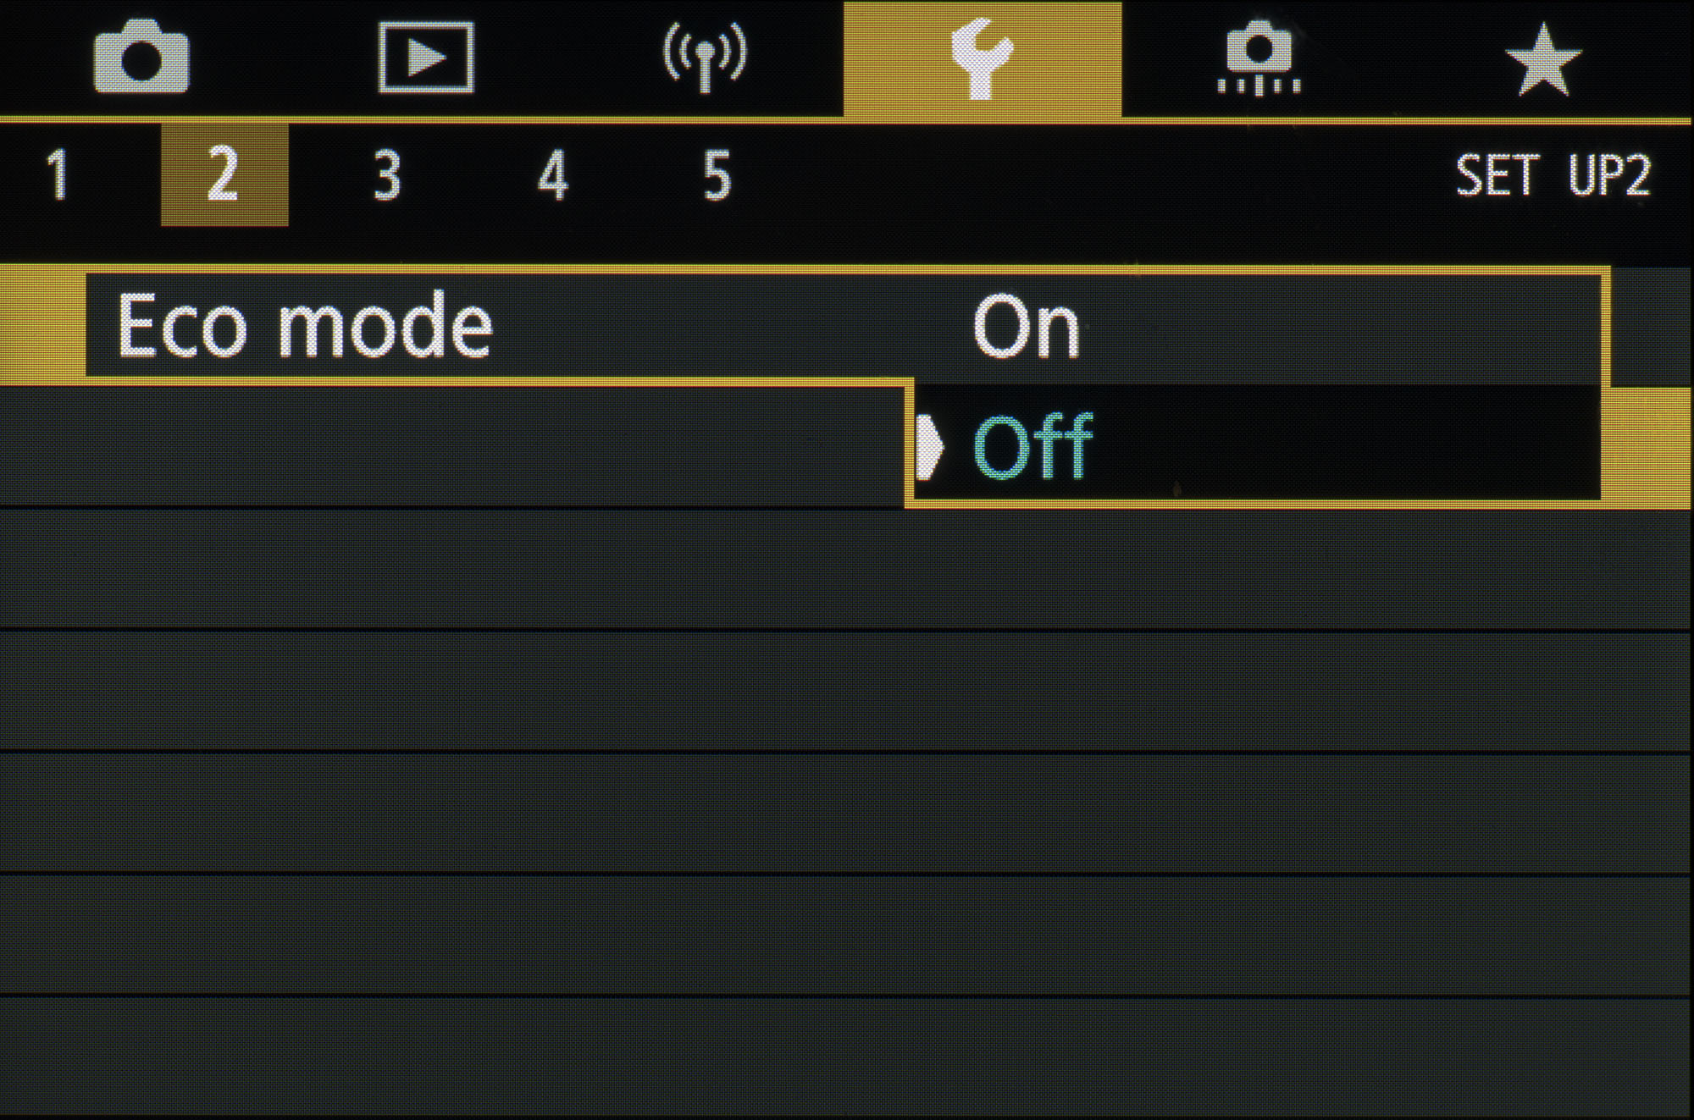
Task: Switch to setup page 3
Action: click(387, 175)
